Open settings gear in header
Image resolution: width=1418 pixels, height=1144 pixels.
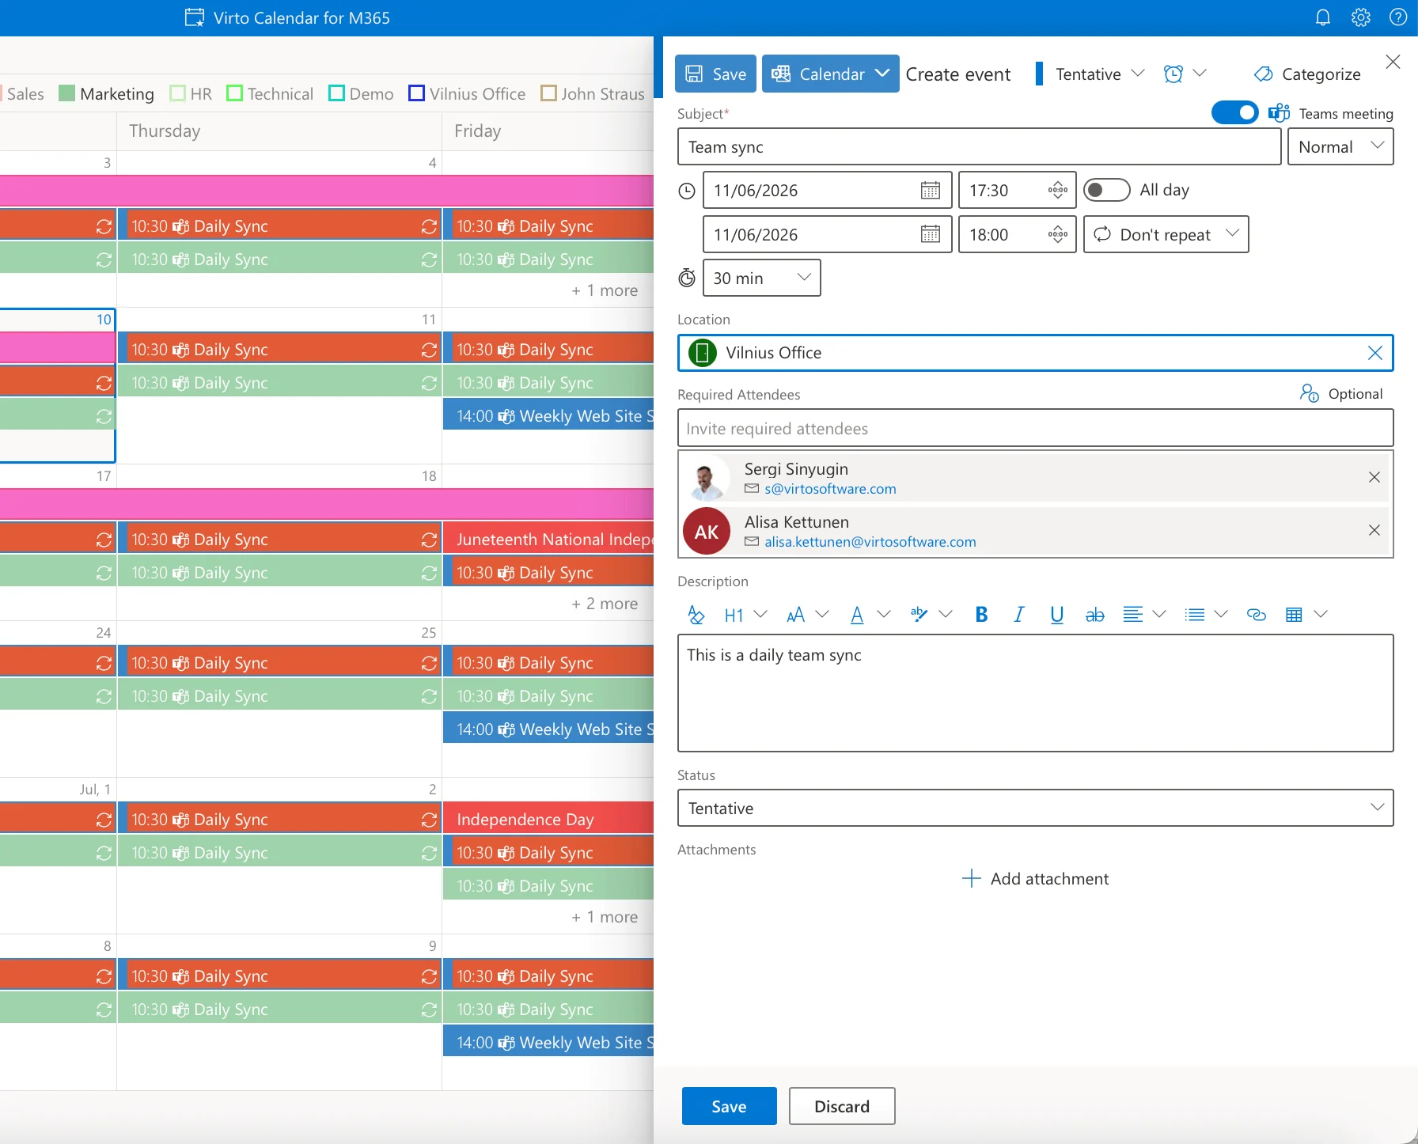point(1360,17)
